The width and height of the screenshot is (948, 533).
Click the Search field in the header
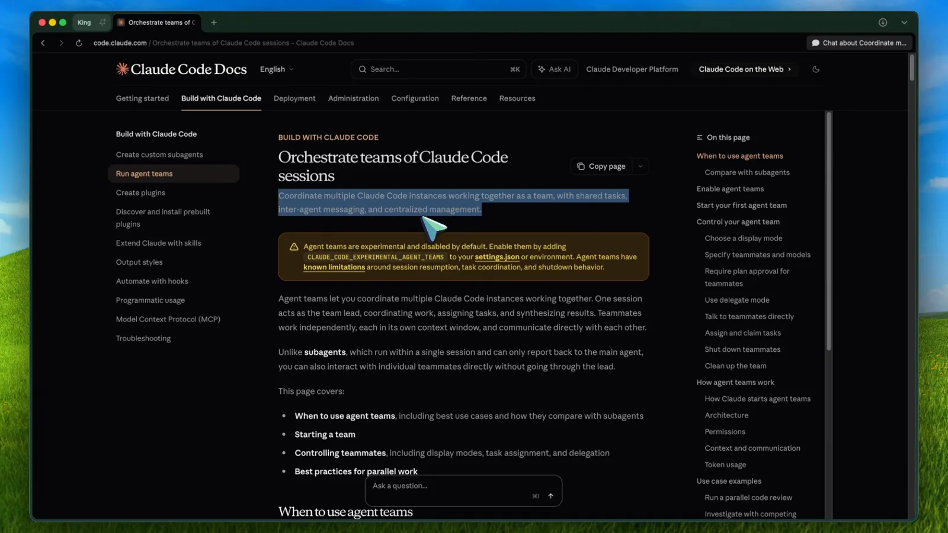point(438,69)
